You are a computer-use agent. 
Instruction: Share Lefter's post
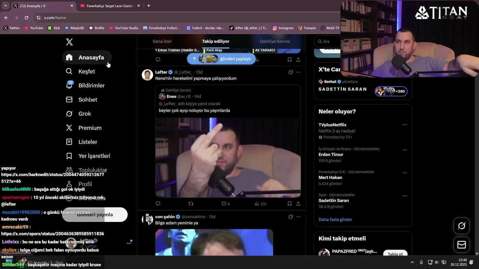pos(298,204)
